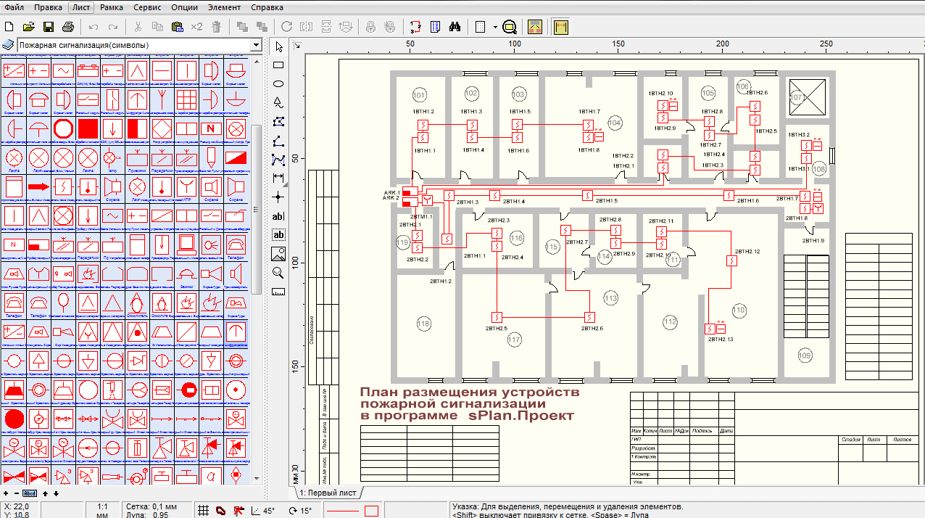The image size is (925, 518).
Task: Open the red line style preview
Action: pyautogui.click(x=344, y=511)
